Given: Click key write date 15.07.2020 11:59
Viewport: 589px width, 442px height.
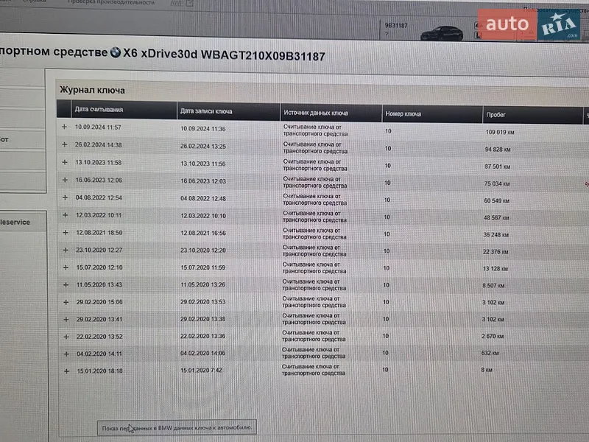Looking at the screenshot, I should tap(203, 267).
